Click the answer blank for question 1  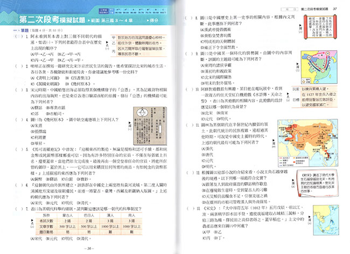tap(19, 37)
